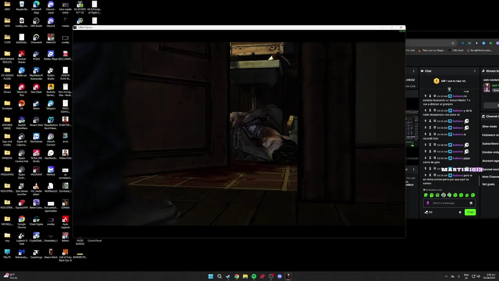Click Sadowx username in the 04:32 AM message
This screenshot has width=499, height=281.
(457, 96)
